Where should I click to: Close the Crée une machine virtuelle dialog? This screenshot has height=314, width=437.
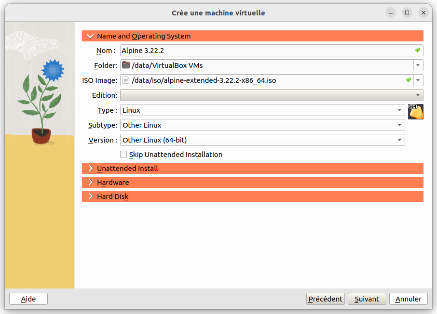(423, 13)
